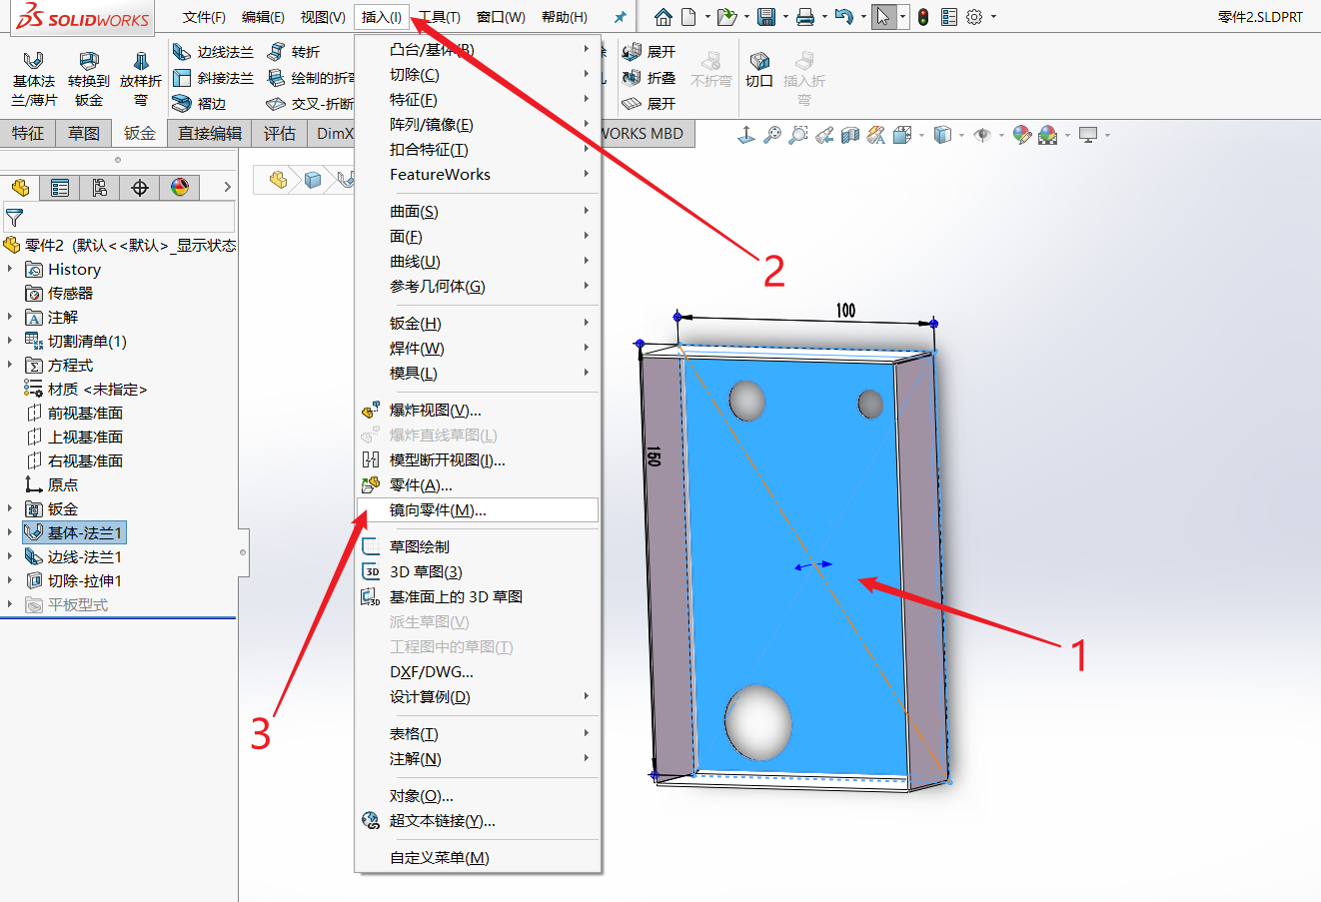Image resolution: width=1321 pixels, height=902 pixels.
Task: Create a new document with the blank page icon
Action: (688, 17)
